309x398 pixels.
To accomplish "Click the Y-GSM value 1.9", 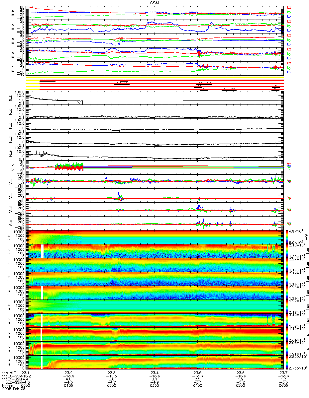I will click(x=240, y=379).
